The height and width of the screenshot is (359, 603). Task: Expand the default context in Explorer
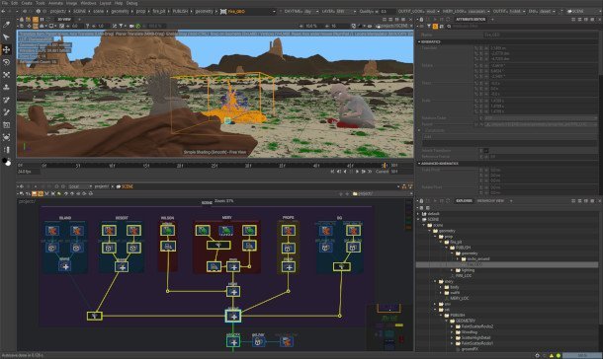[418, 214]
